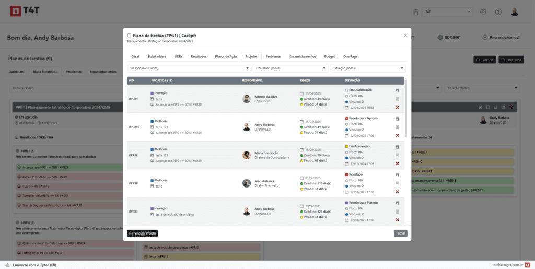Screen dimensions: 535x269
Task: Click the document icon in #PRJ2 row
Action: point(398,155)
